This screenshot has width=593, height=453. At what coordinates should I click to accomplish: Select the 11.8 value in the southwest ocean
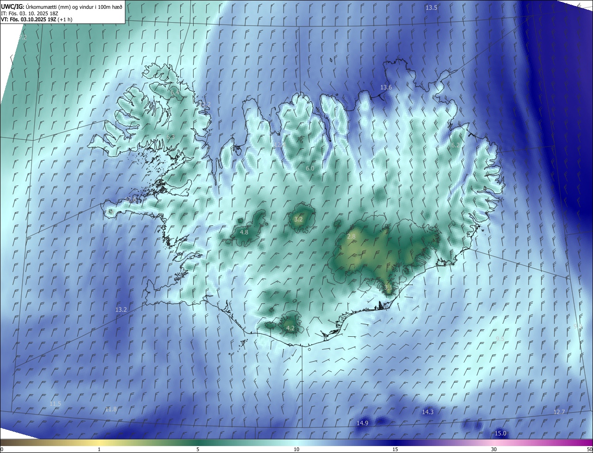pos(111,409)
